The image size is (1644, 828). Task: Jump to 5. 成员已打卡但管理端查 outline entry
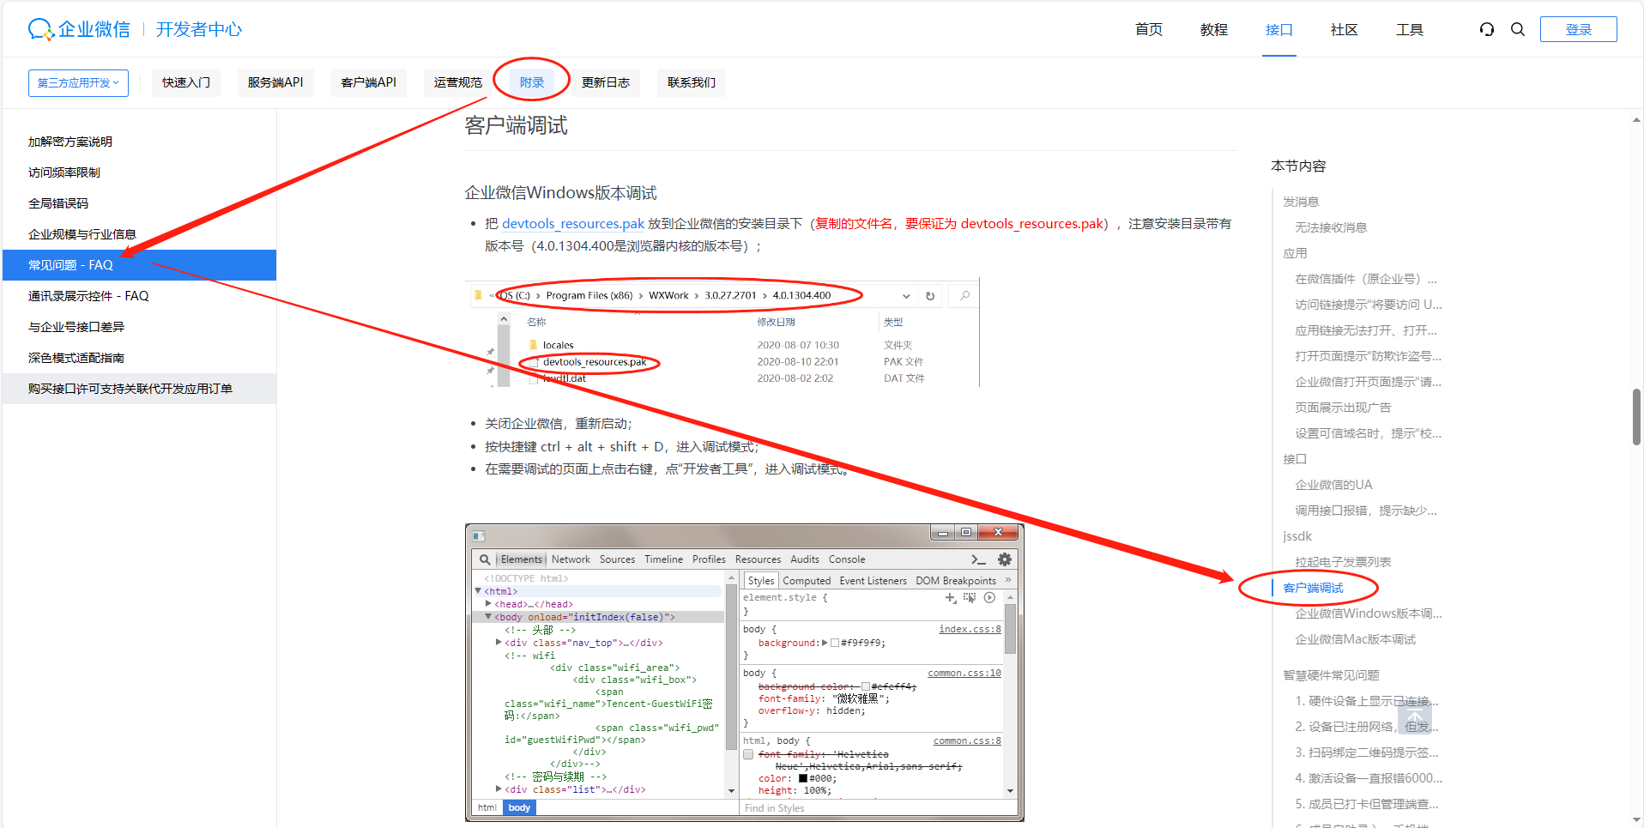pos(1367,804)
